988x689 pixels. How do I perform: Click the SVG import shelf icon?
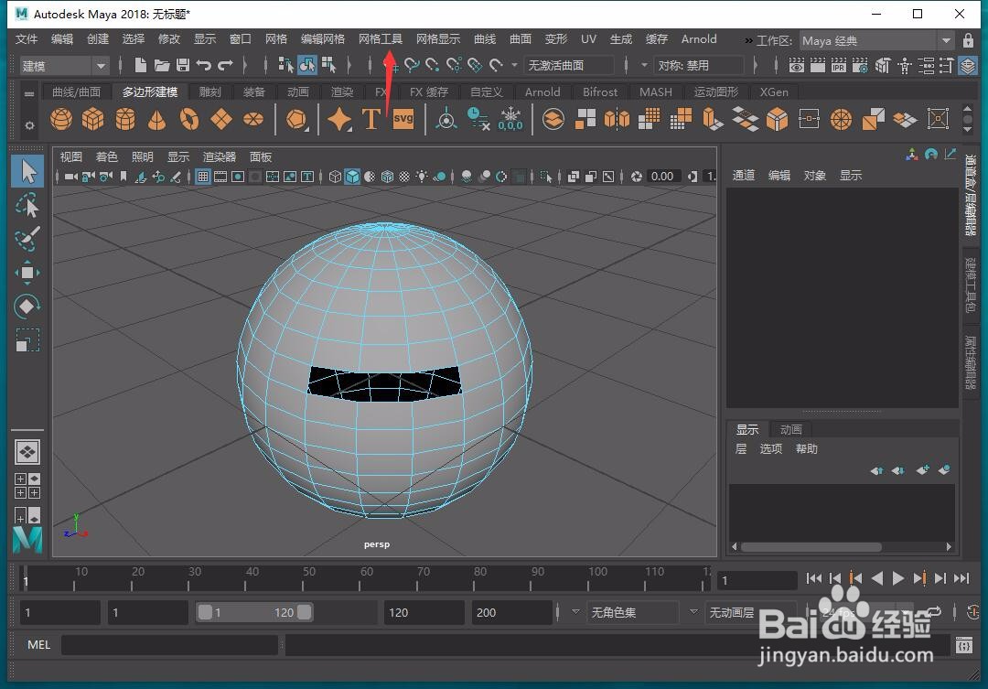(x=403, y=119)
